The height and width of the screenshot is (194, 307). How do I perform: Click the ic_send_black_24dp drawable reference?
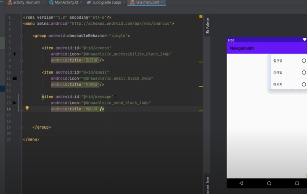coord(117,103)
